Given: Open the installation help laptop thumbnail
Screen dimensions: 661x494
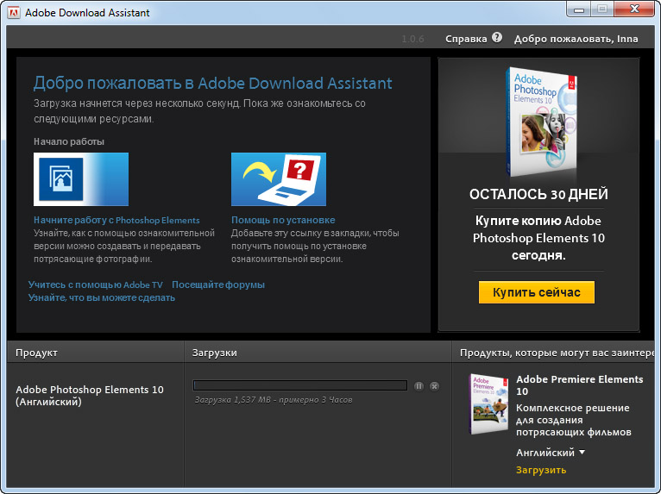Looking at the screenshot, I should pyautogui.click(x=279, y=179).
